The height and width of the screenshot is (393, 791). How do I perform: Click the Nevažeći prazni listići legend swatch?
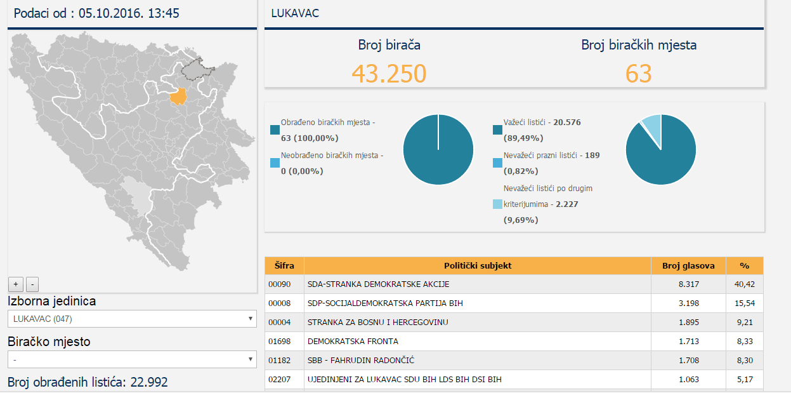click(497, 163)
